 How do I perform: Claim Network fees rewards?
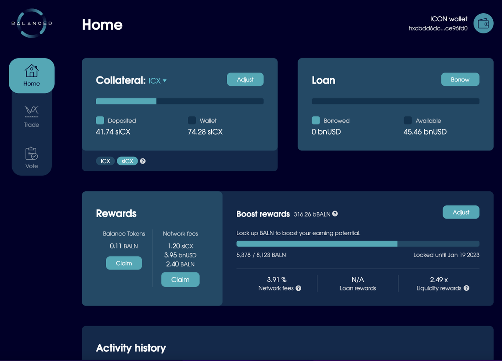tap(180, 280)
